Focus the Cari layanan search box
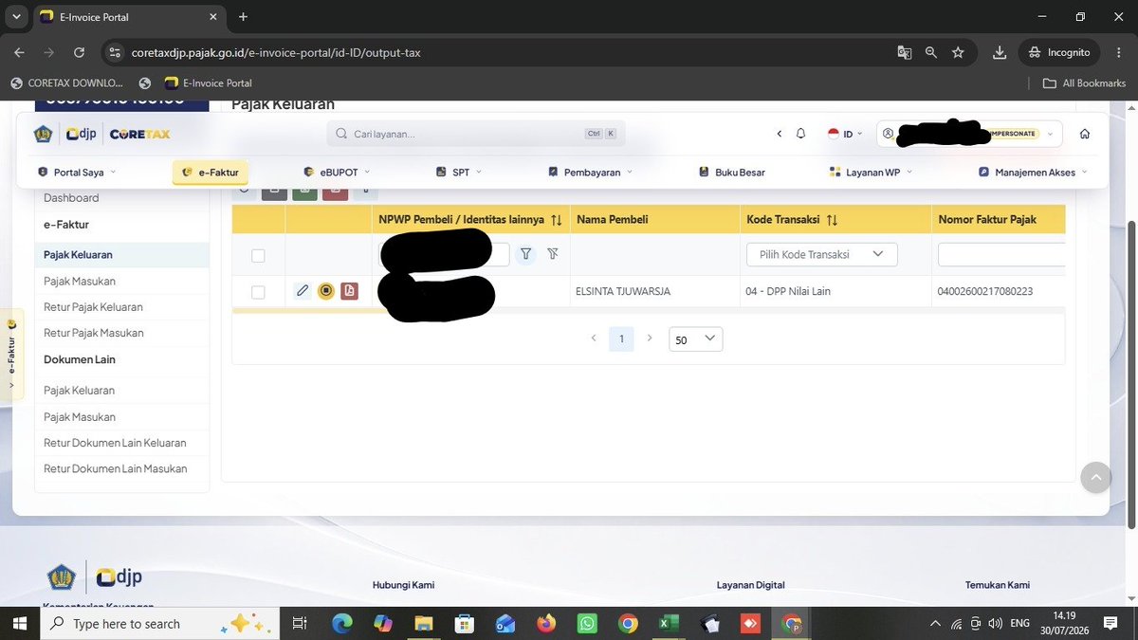1138x640 pixels. 476,134
